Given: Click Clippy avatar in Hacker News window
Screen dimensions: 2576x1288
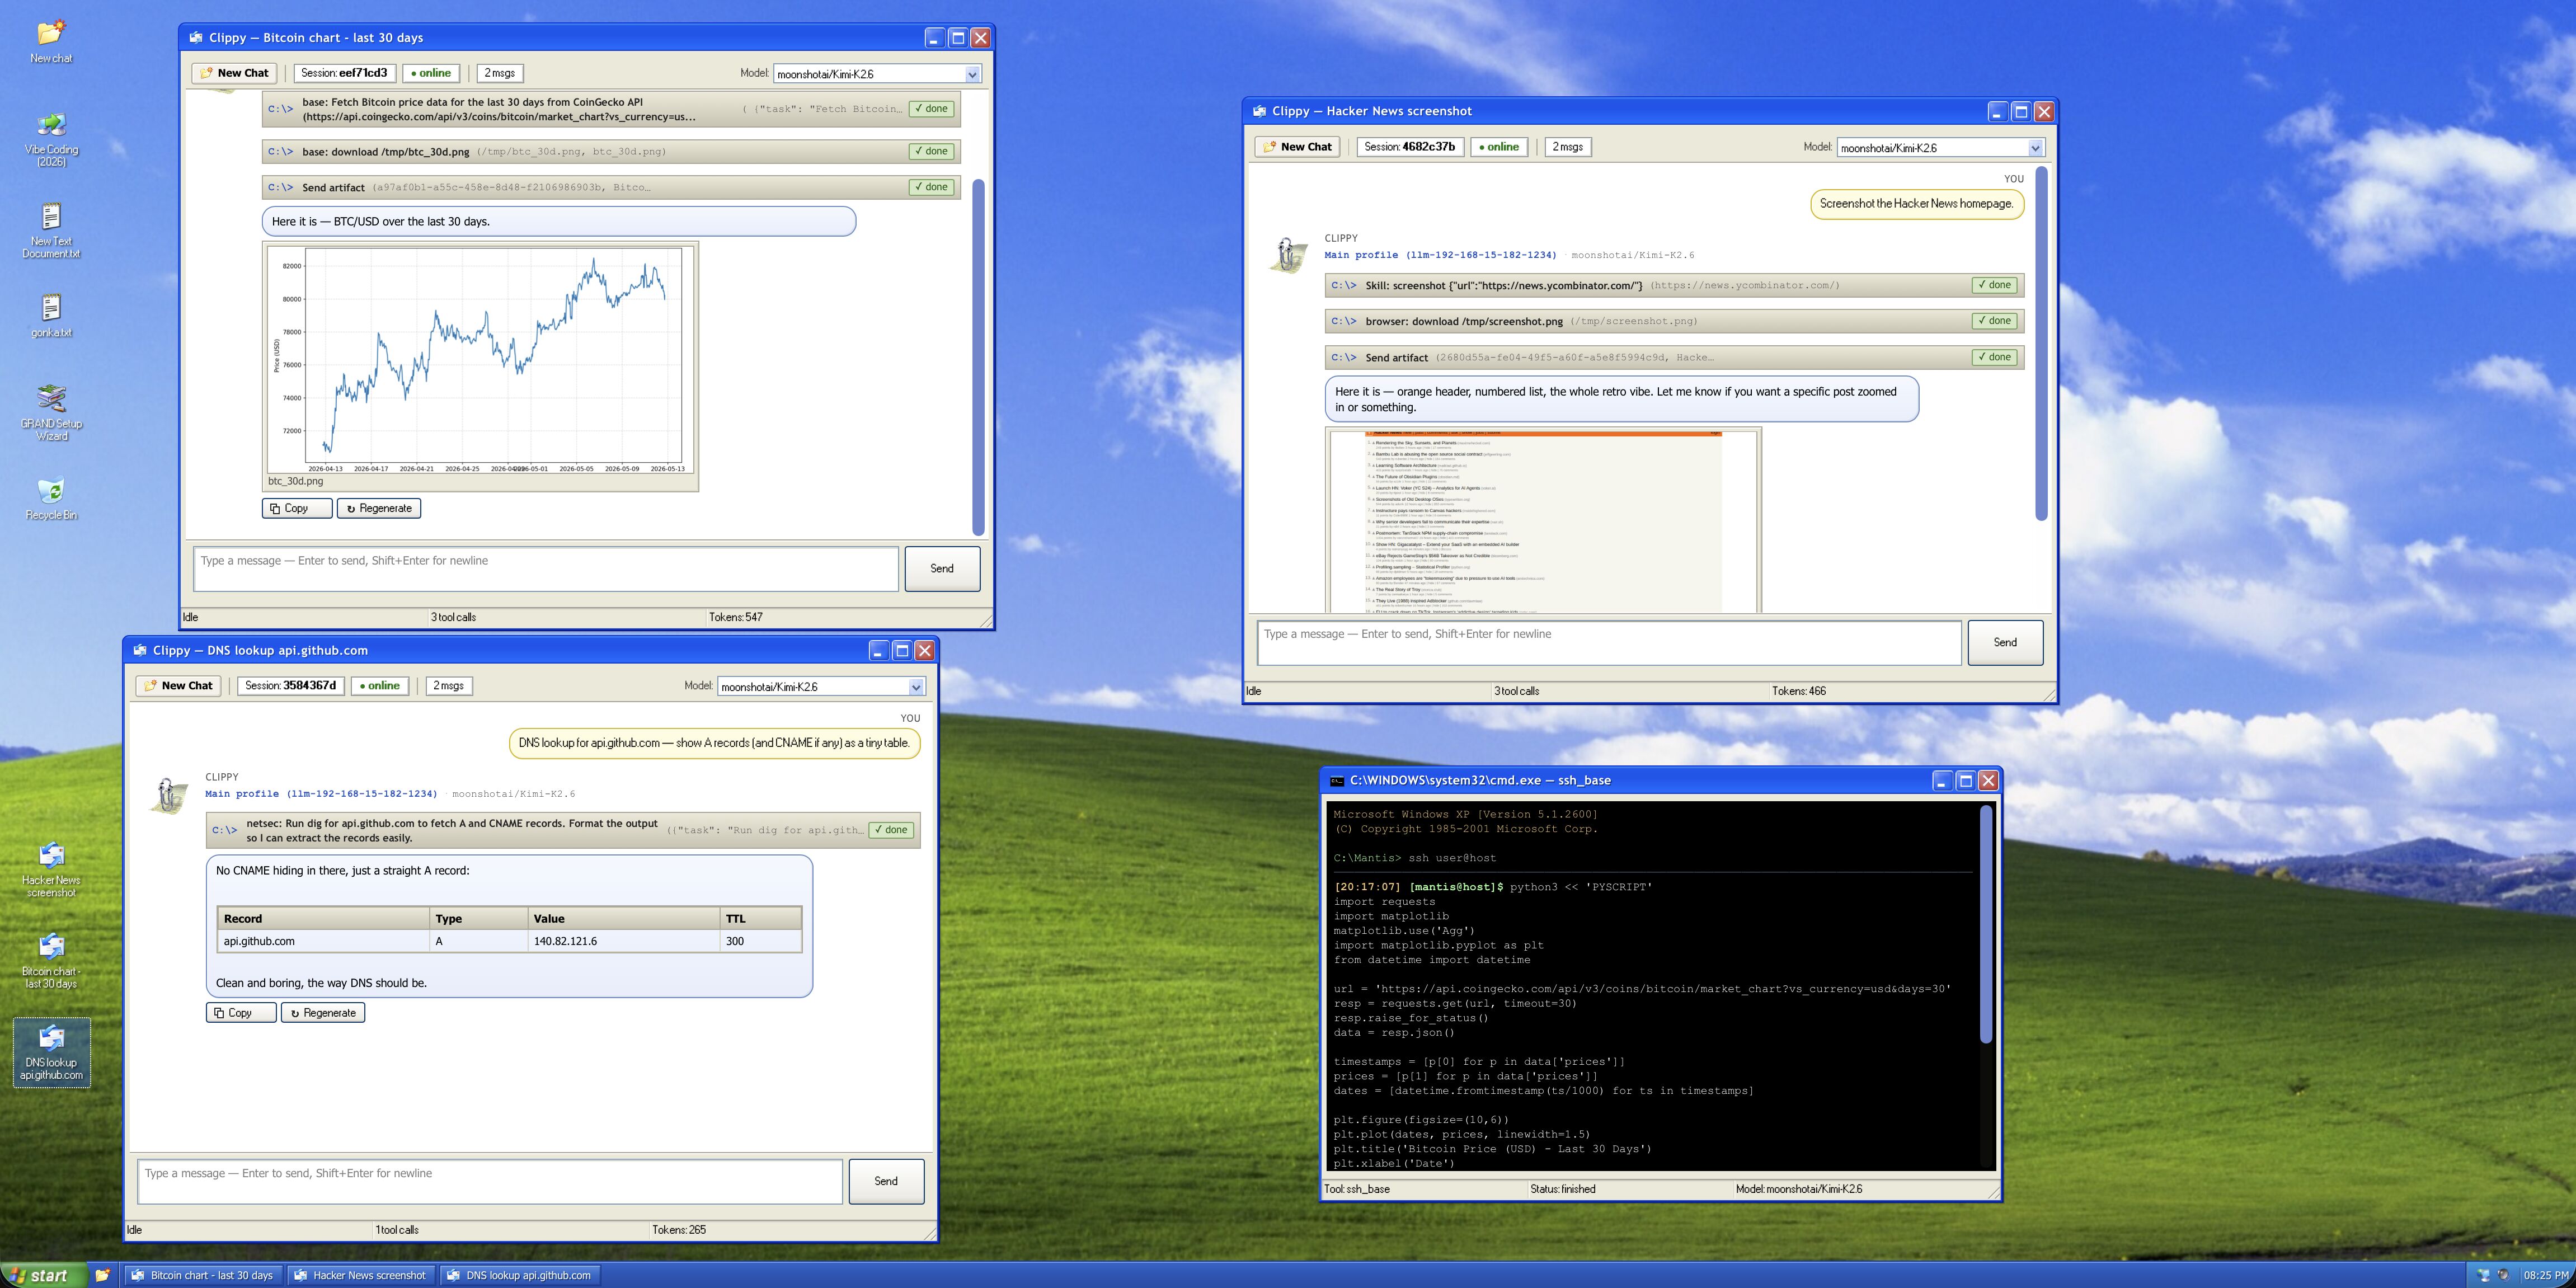Looking at the screenshot, I should tap(1288, 255).
